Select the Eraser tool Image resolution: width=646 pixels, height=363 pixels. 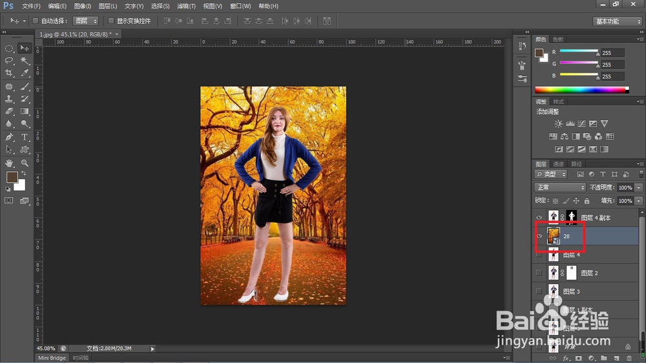(x=9, y=111)
